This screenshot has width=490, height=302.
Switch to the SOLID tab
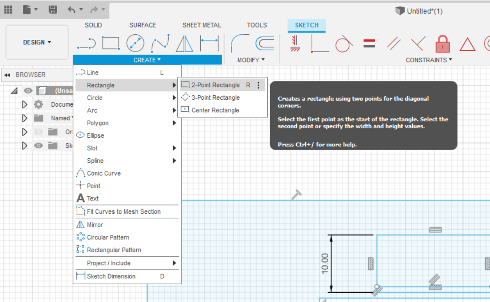[93, 25]
